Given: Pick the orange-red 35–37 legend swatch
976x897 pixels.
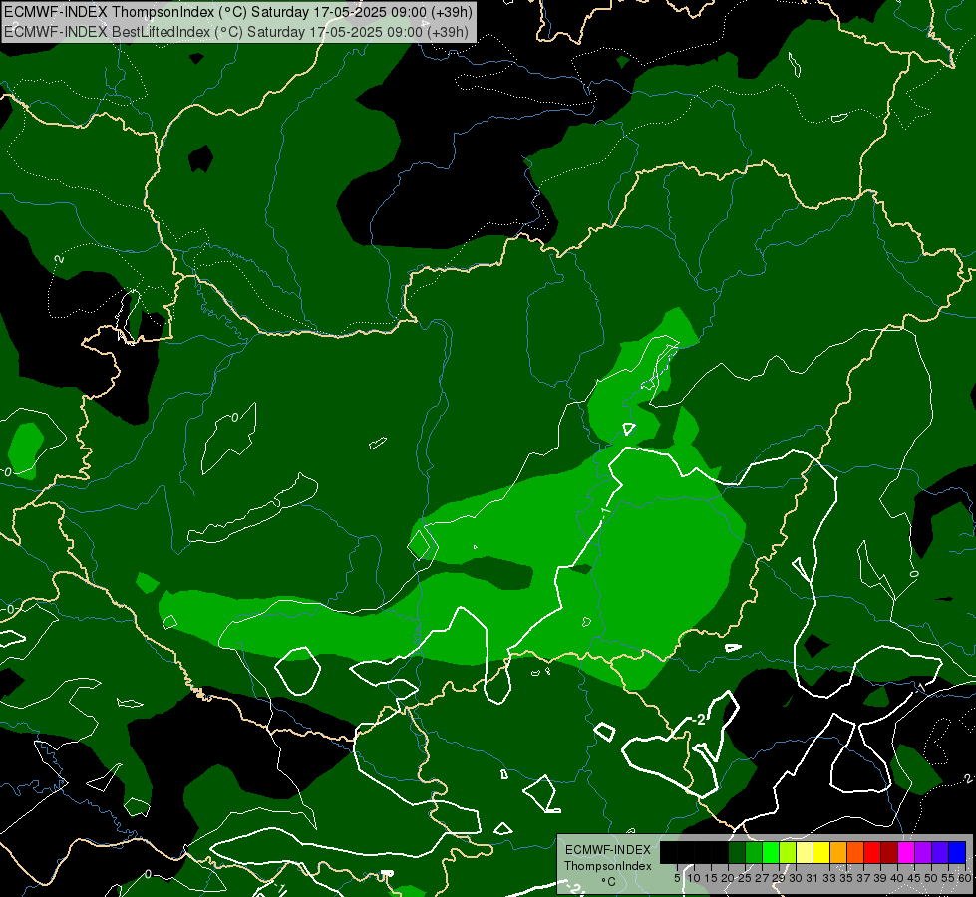Looking at the screenshot, I should 855,852.
